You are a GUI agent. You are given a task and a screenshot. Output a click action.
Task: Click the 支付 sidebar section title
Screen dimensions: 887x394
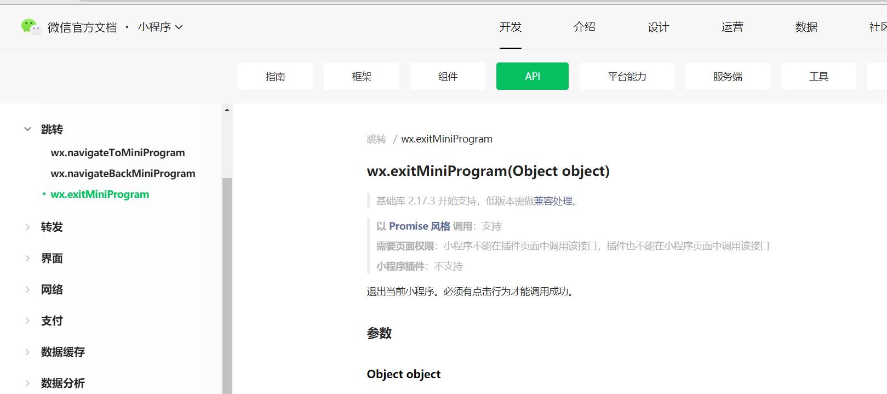(x=52, y=321)
